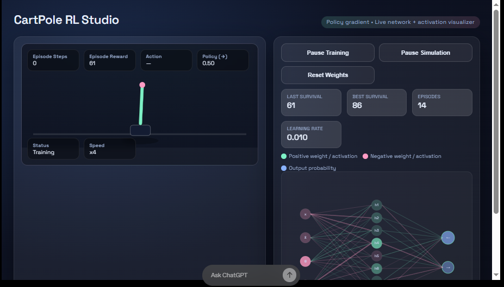Image resolution: width=504 pixels, height=287 pixels.
Task: Click the Episode Steps card
Action: (x=53, y=60)
